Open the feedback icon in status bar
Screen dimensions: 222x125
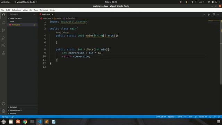point(214,117)
